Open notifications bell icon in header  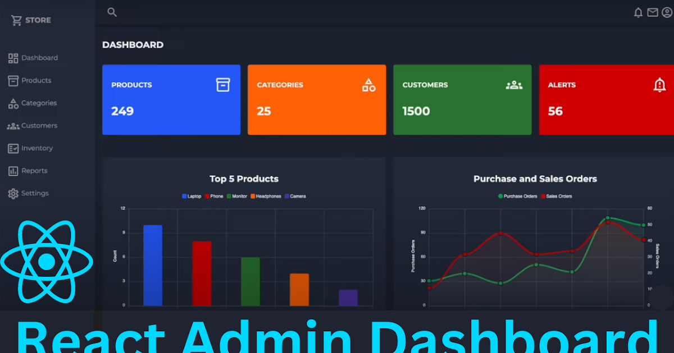click(638, 12)
